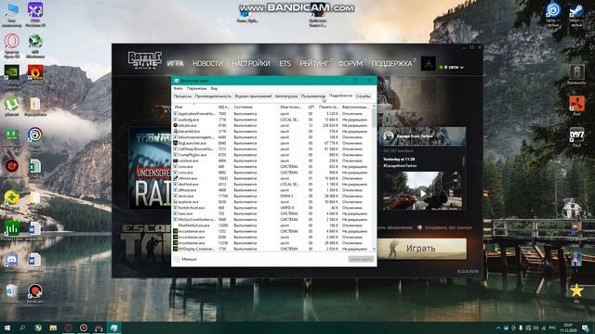Click the conhost.exe process icon
Viewport: 595px width, 334px height.
176,161
